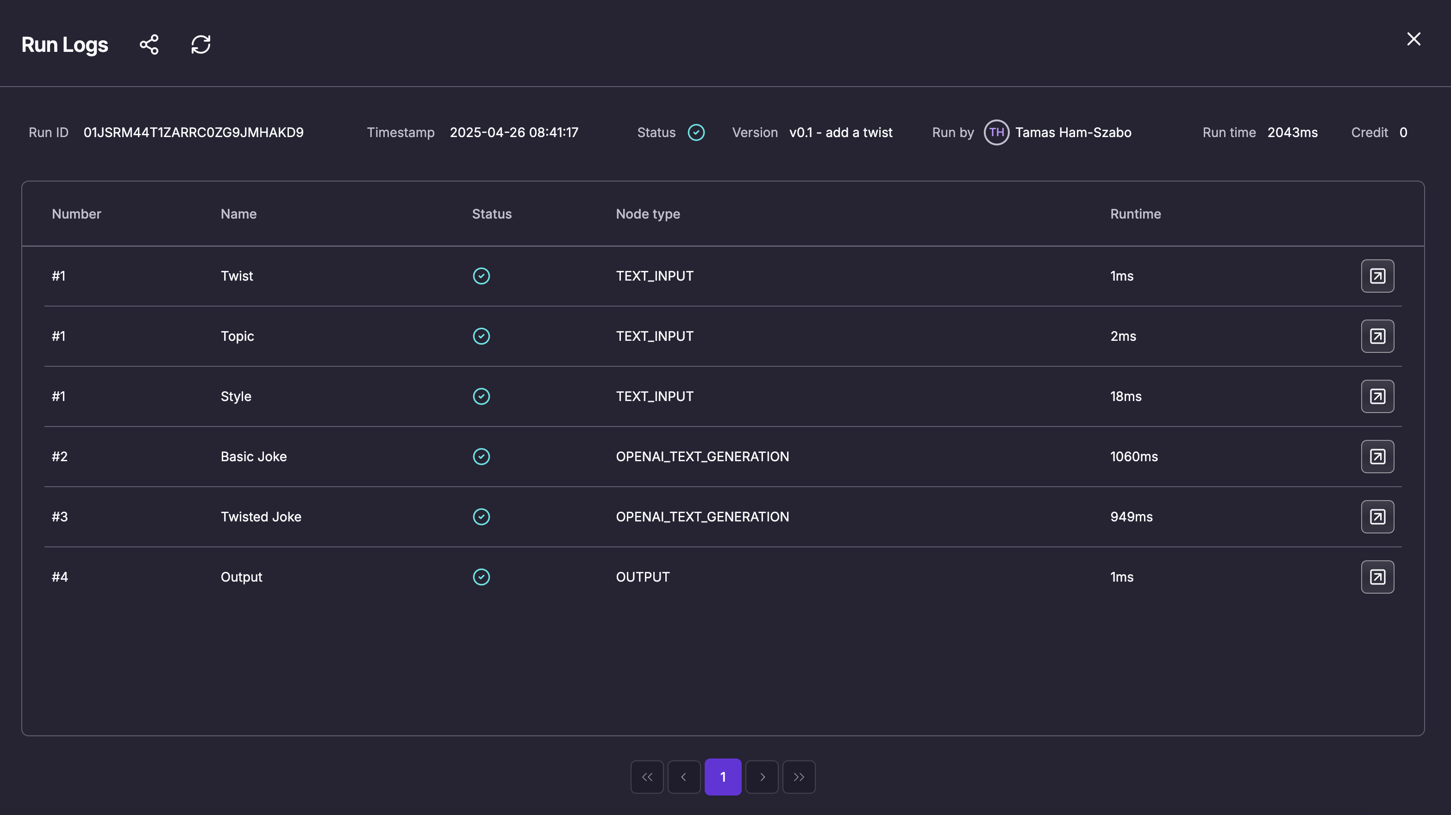1451x815 pixels.
Task: Go to first page of logs
Action: pos(647,777)
